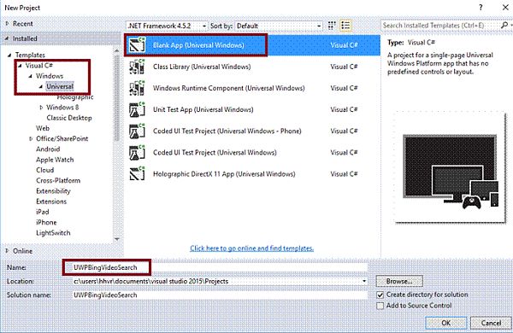Click the Solution name input field

(220, 295)
